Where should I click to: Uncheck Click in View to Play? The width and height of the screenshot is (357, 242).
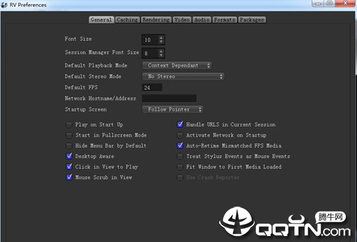click(69, 167)
